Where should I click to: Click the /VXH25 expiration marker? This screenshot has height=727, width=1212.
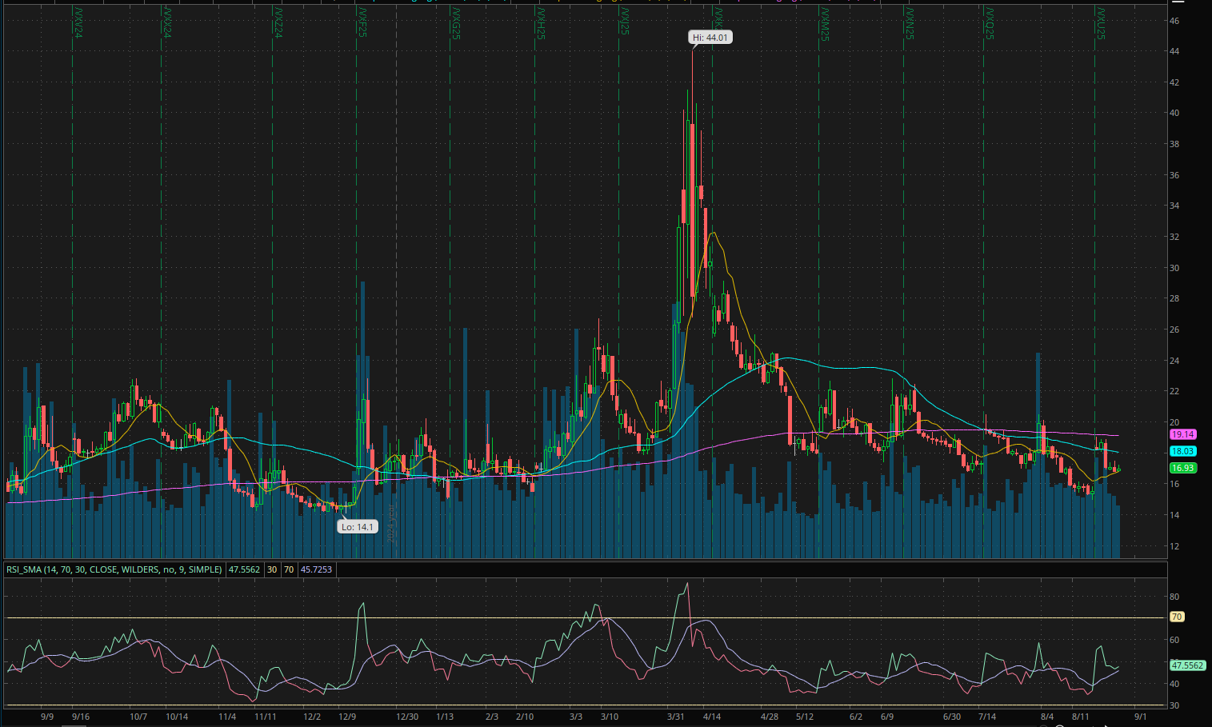[541, 22]
